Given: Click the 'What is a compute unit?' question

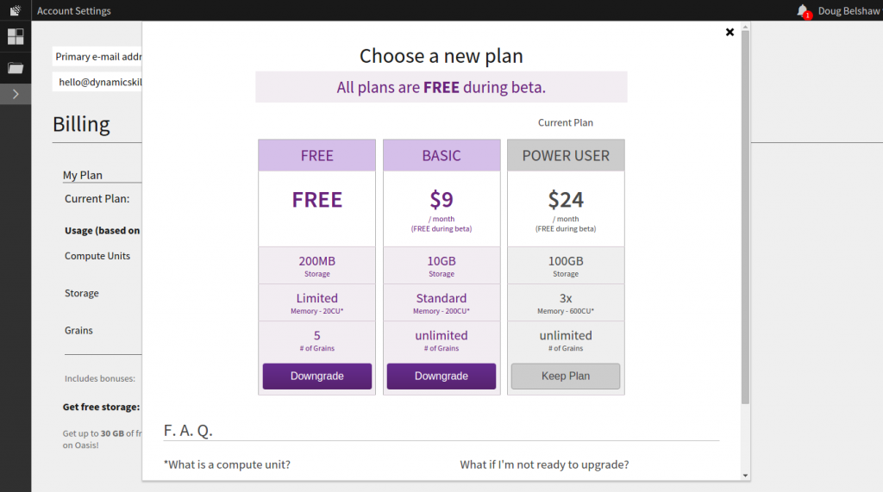Looking at the screenshot, I should [227, 464].
